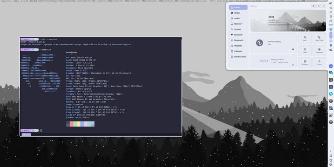This screenshot has height=167, width=334.
Task: Click the 18° temperature in side bar
Action: point(331,25)
